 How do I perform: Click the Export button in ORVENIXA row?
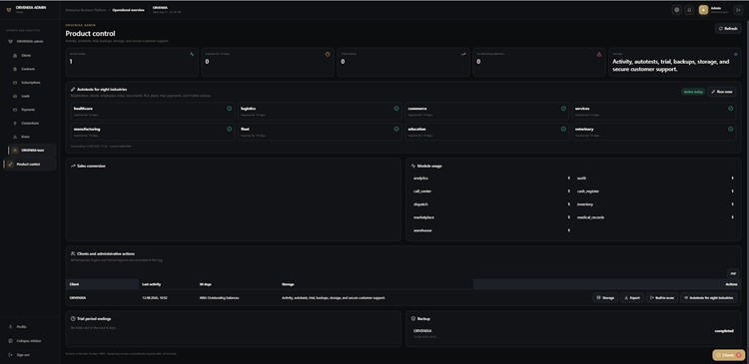coord(632,298)
